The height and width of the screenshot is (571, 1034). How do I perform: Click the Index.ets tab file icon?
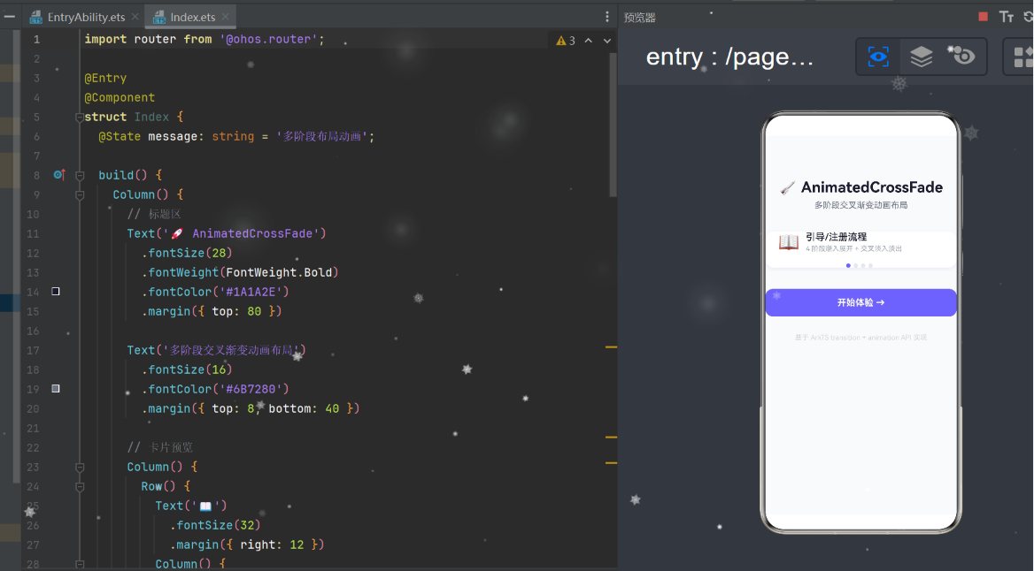click(159, 17)
